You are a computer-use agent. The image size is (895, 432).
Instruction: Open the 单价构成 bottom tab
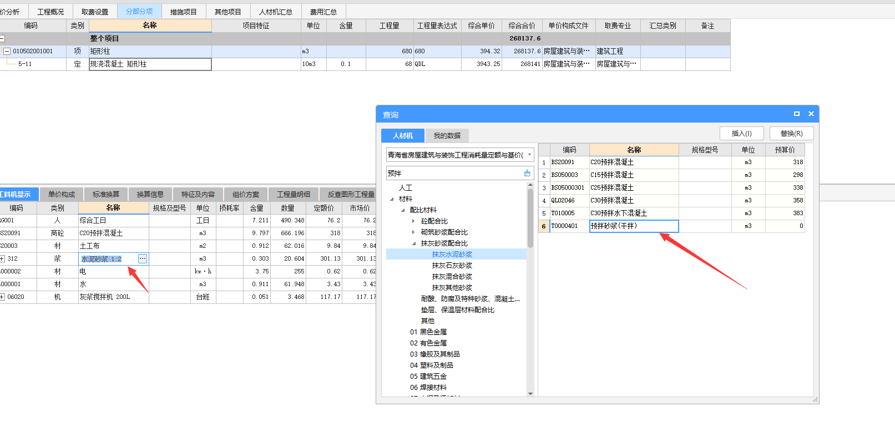[62, 194]
